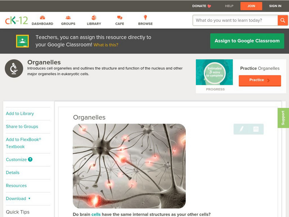The height and width of the screenshot is (217, 289).
Task: Open the Dashboard gauge icon
Action: 42,17
